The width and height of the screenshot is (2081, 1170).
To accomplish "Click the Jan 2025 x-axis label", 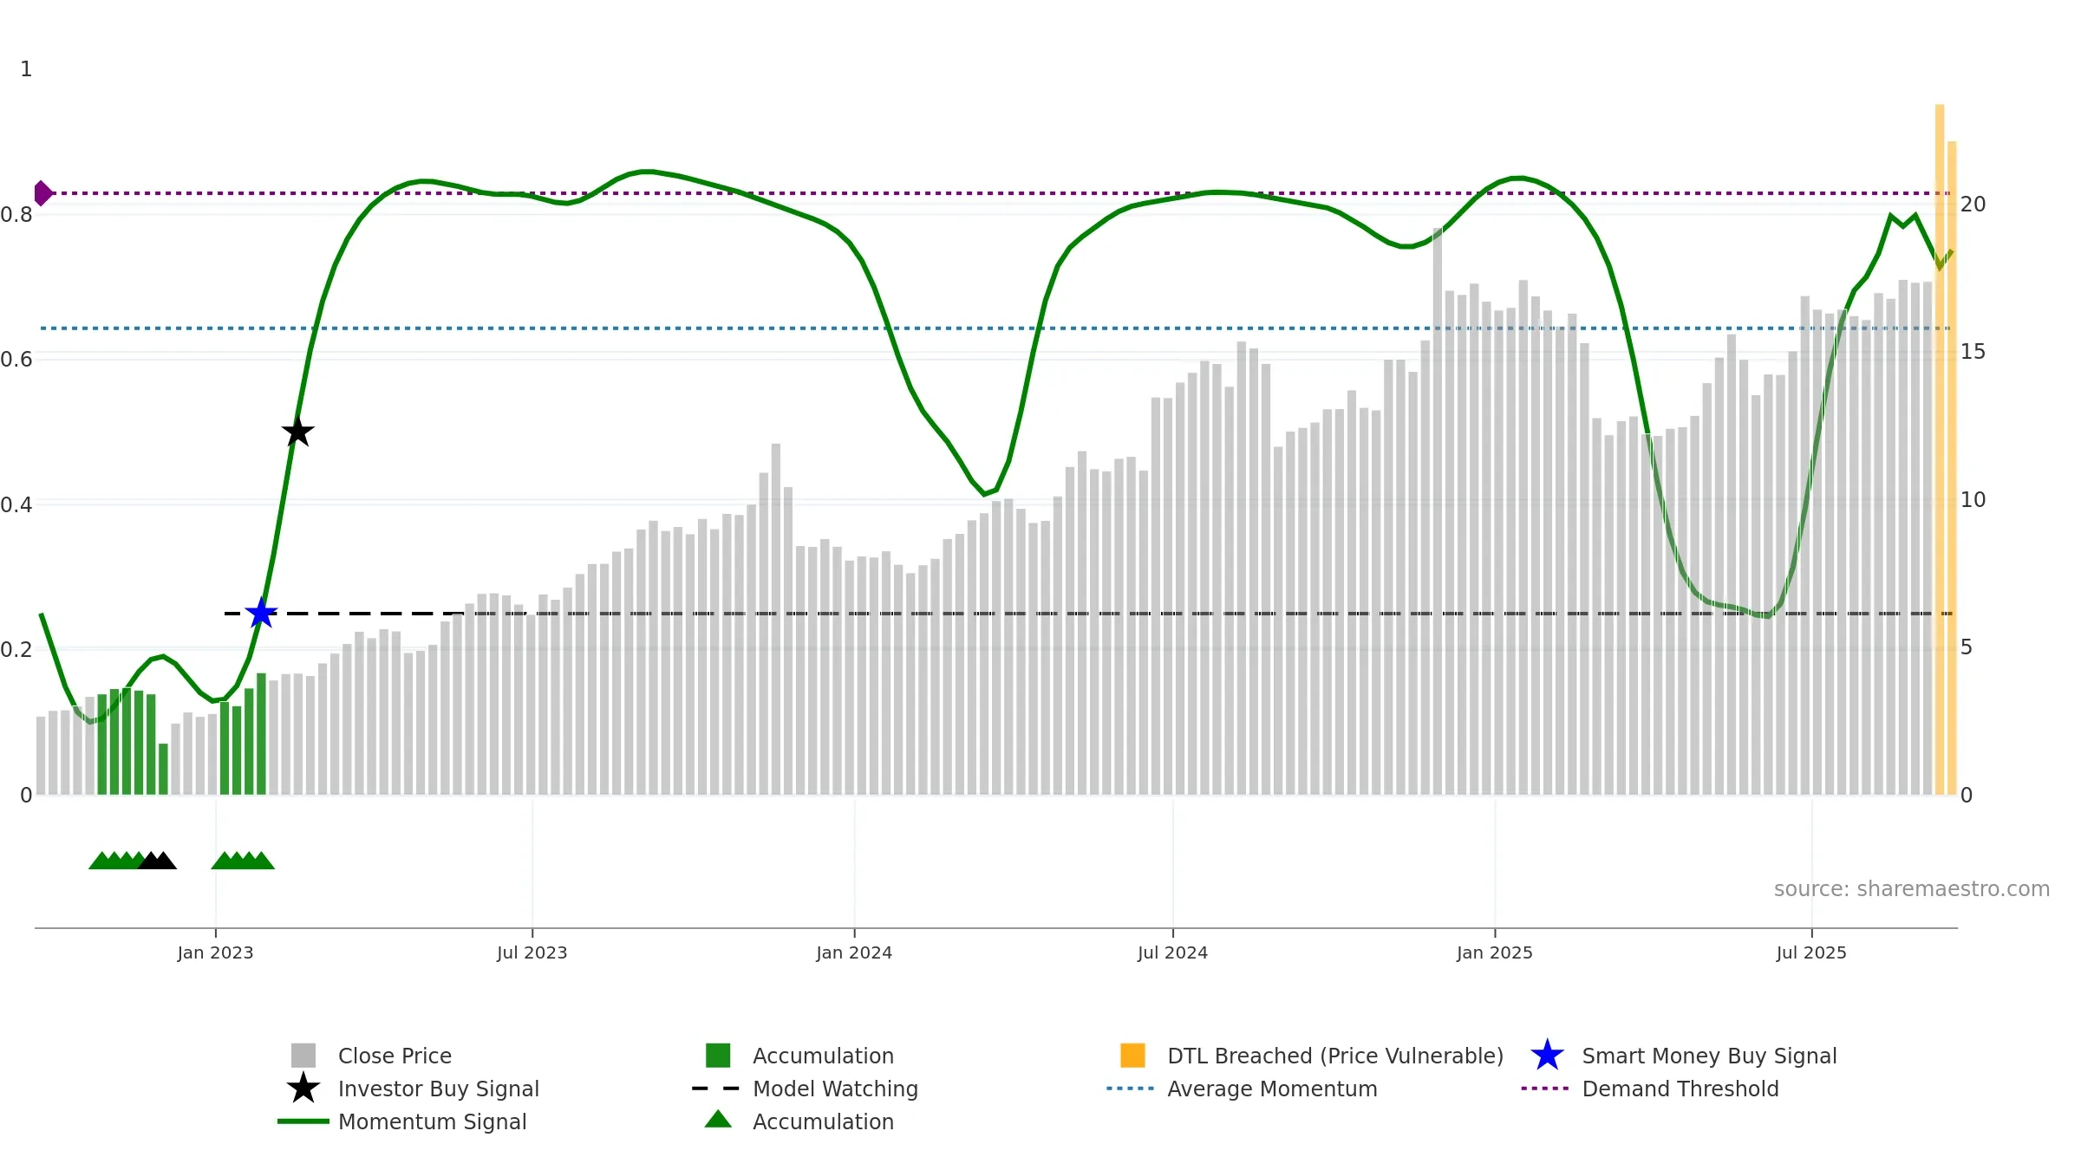I will [1494, 952].
